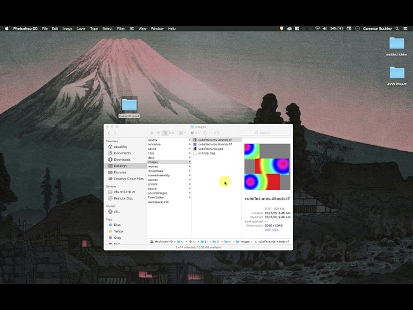
Task: Select cubeTextures-Normal.tif file
Action: (x=217, y=145)
